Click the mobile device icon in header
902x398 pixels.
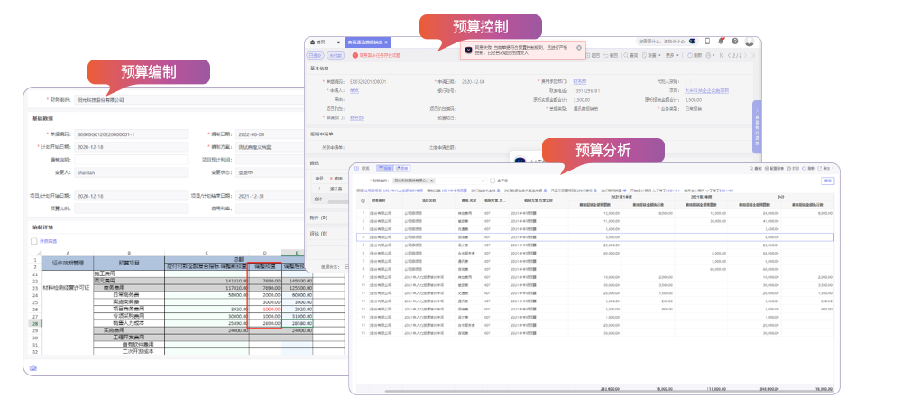pyautogui.click(x=707, y=42)
